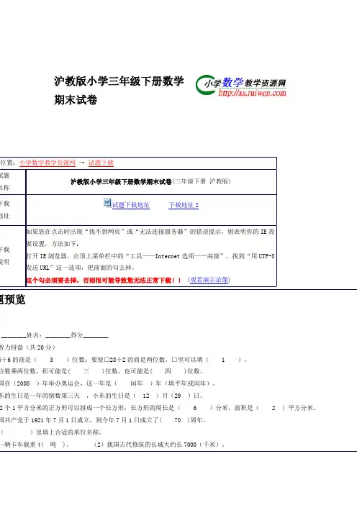Open the 试题下载地址 download link
Screen dimensions: 357x505
click(131, 205)
